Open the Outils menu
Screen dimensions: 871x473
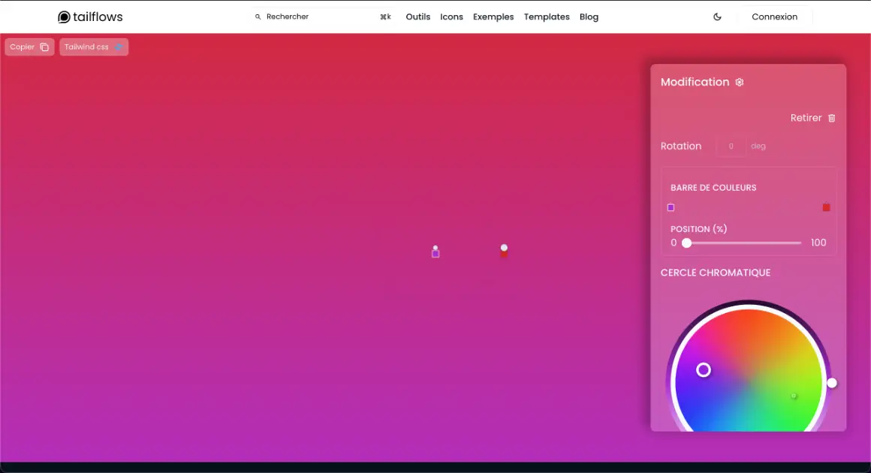pyautogui.click(x=418, y=17)
